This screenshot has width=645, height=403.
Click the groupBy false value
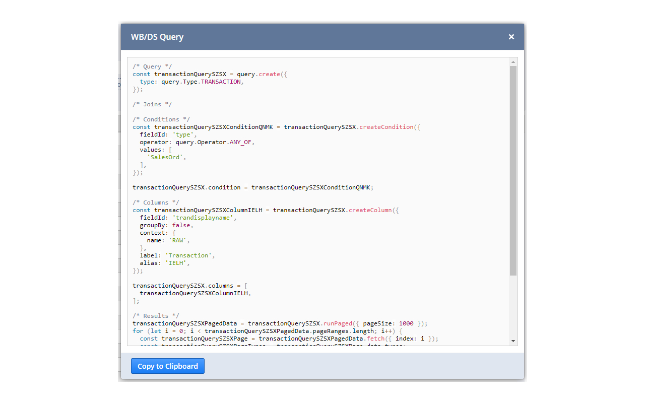click(181, 225)
